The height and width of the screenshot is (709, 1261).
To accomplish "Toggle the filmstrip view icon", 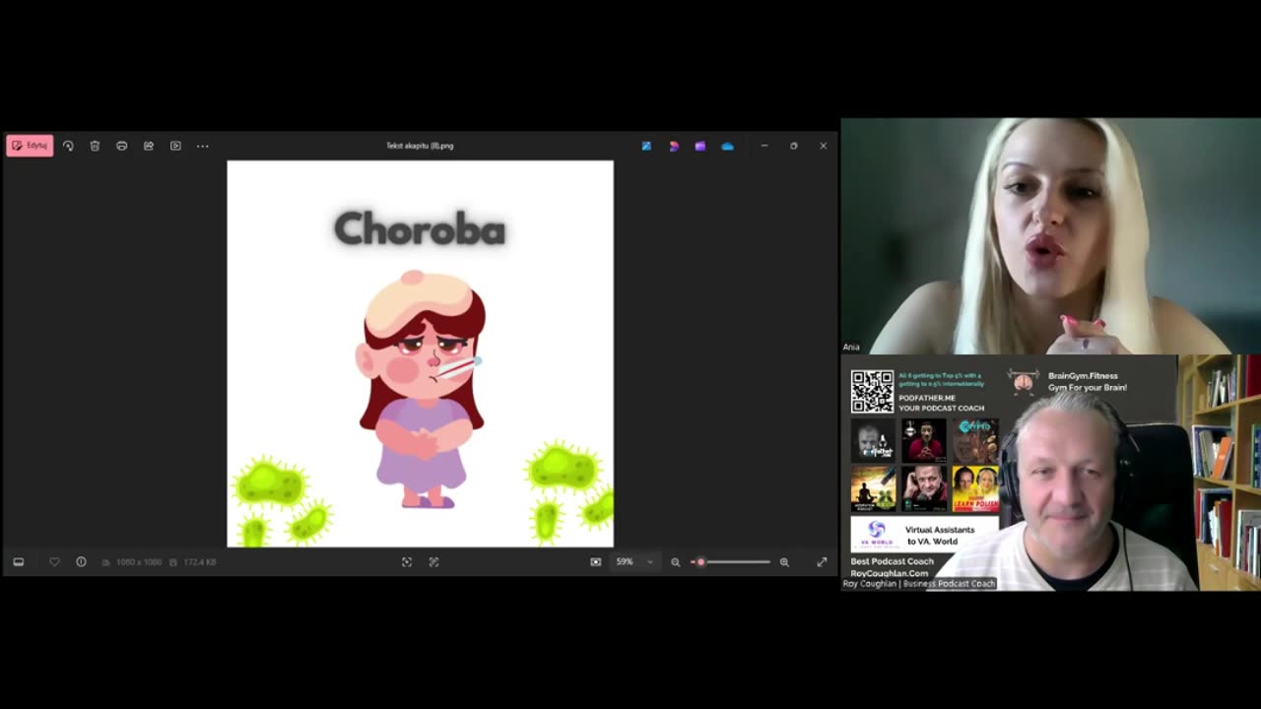I will (x=18, y=562).
